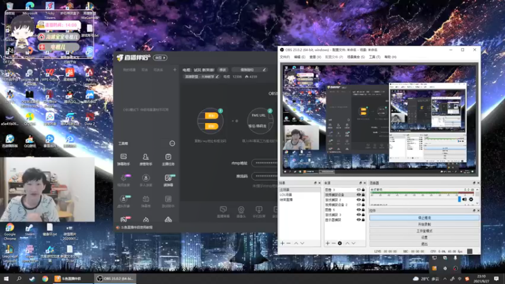Screen dimensions: 505x284
Task: Open 房管助手 tool in 直播伴侣
Action: click(x=146, y=160)
